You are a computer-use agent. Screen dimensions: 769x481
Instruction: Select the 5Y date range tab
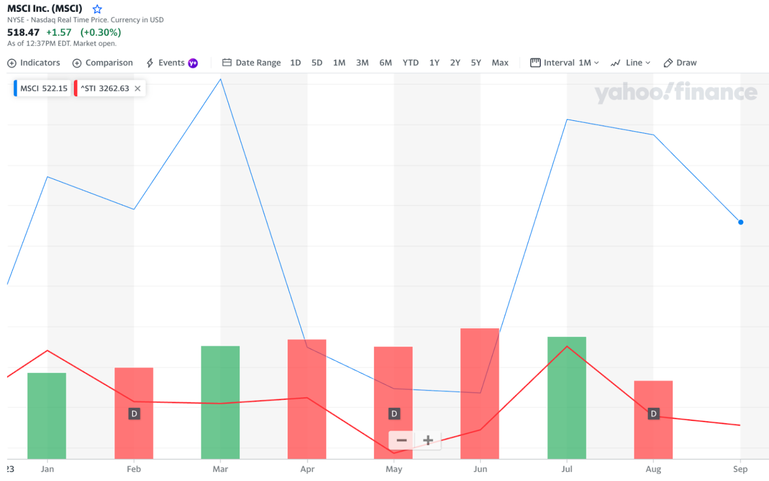pos(476,62)
